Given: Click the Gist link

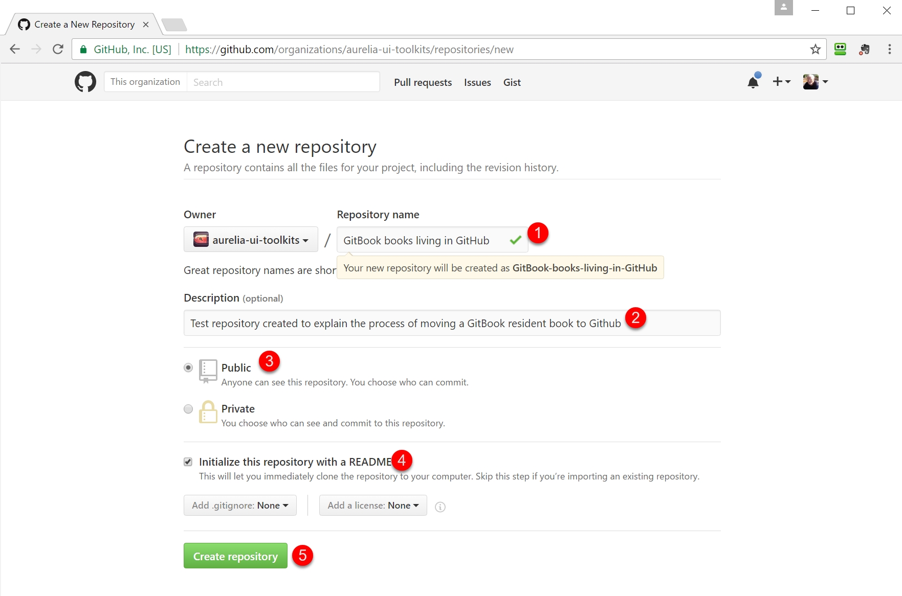Looking at the screenshot, I should pos(512,82).
